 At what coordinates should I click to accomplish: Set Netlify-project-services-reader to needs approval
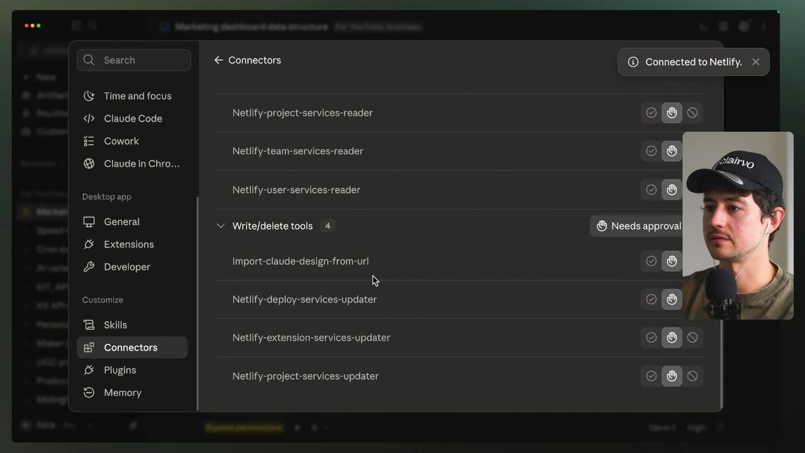pos(672,113)
